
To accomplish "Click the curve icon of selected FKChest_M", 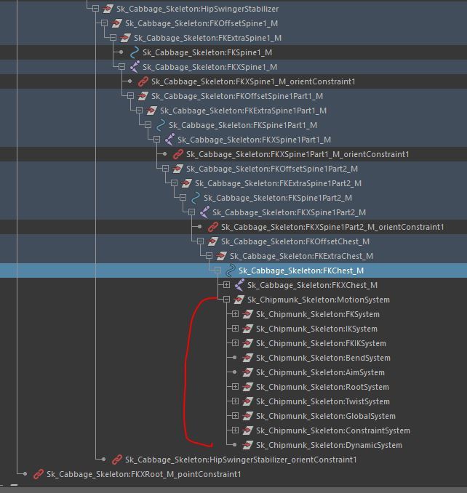I will click(230, 270).
